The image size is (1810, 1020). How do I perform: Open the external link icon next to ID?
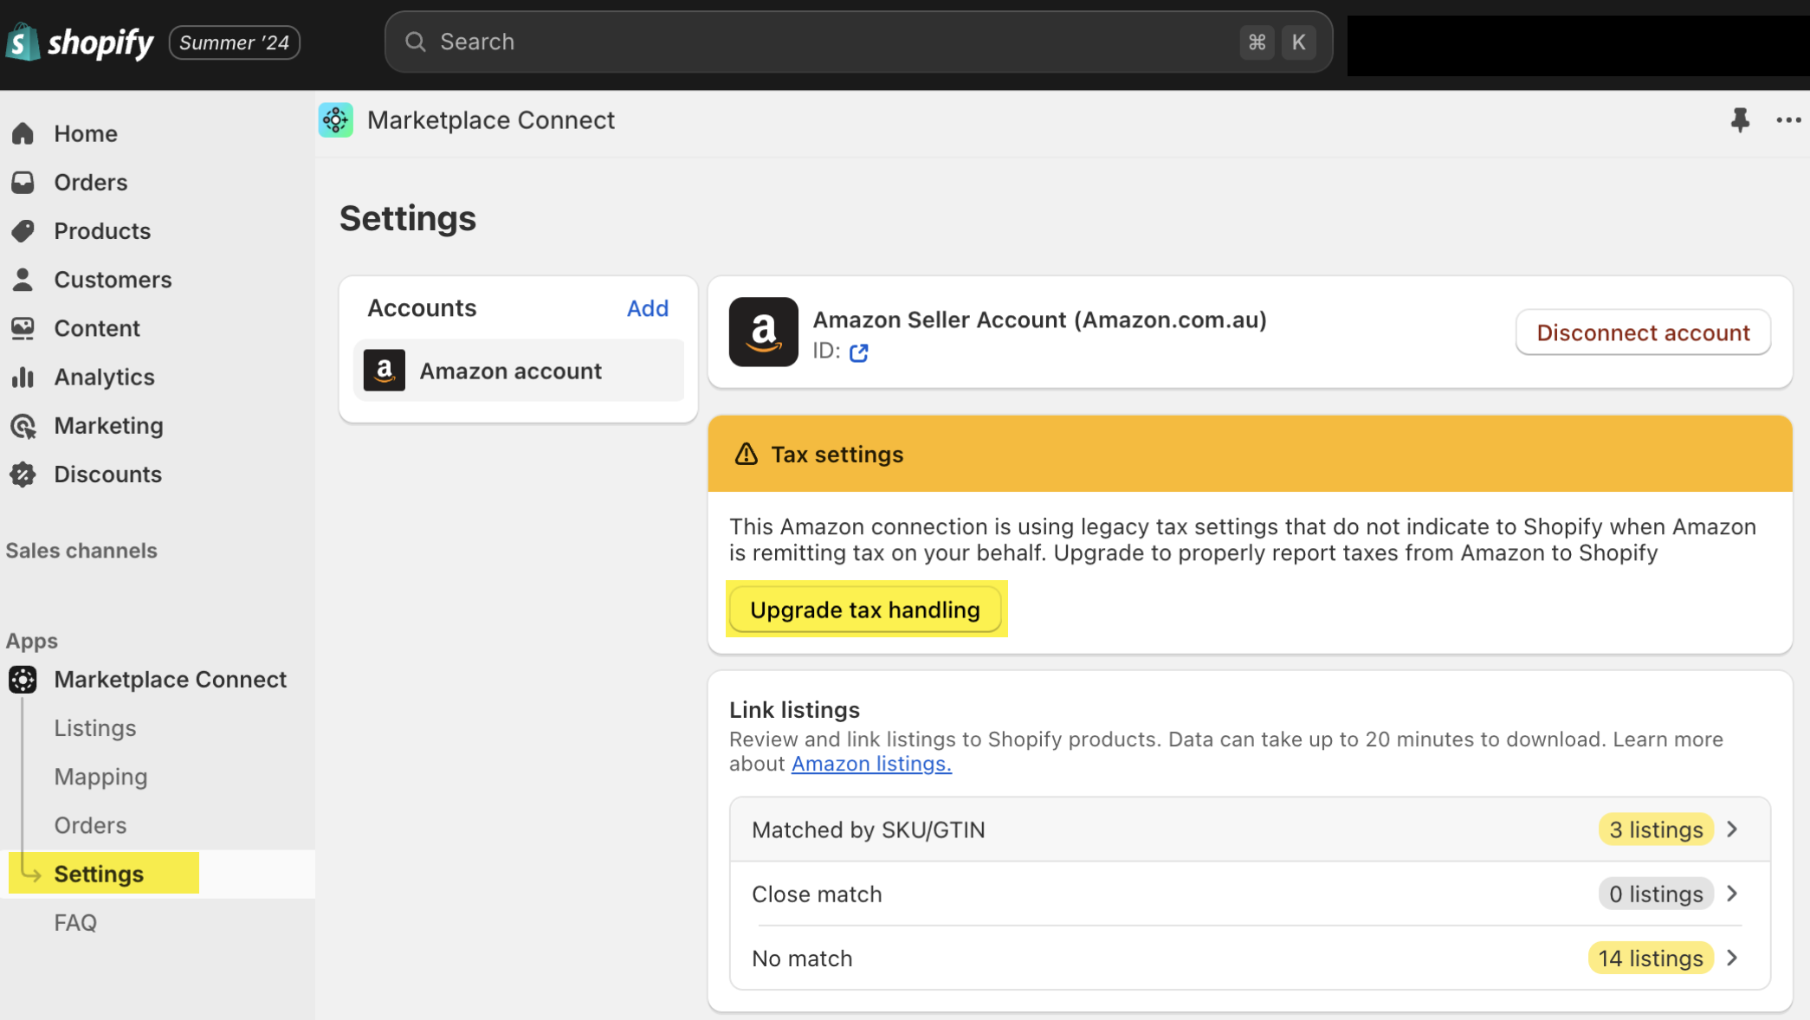(859, 352)
